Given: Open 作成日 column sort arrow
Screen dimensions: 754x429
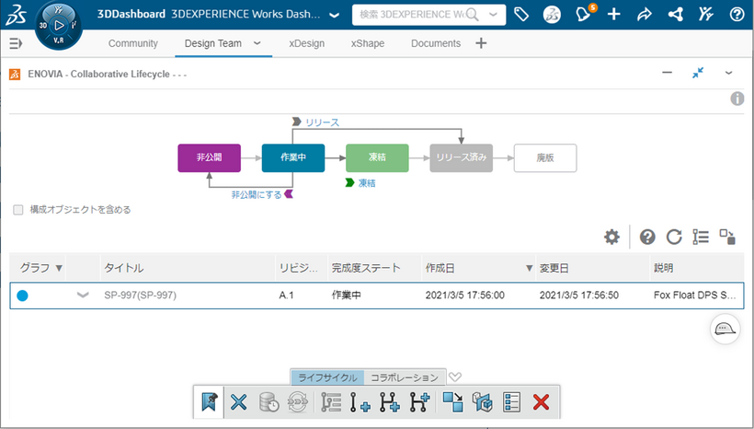Looking at the screenshot, I should tap(529, 268).
